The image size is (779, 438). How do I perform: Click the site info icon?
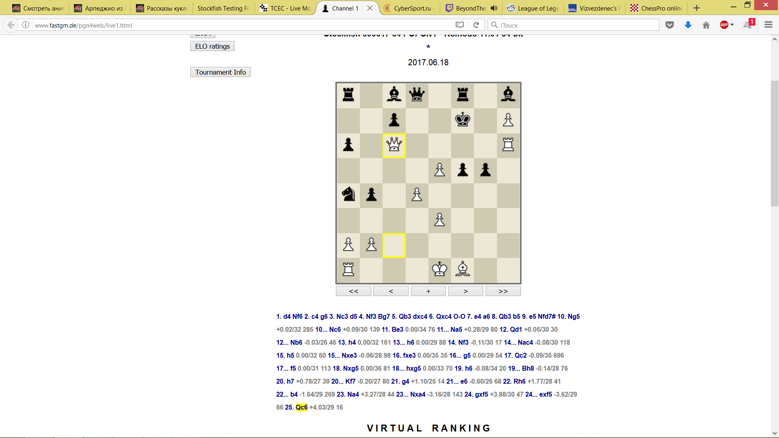[26, 25]
